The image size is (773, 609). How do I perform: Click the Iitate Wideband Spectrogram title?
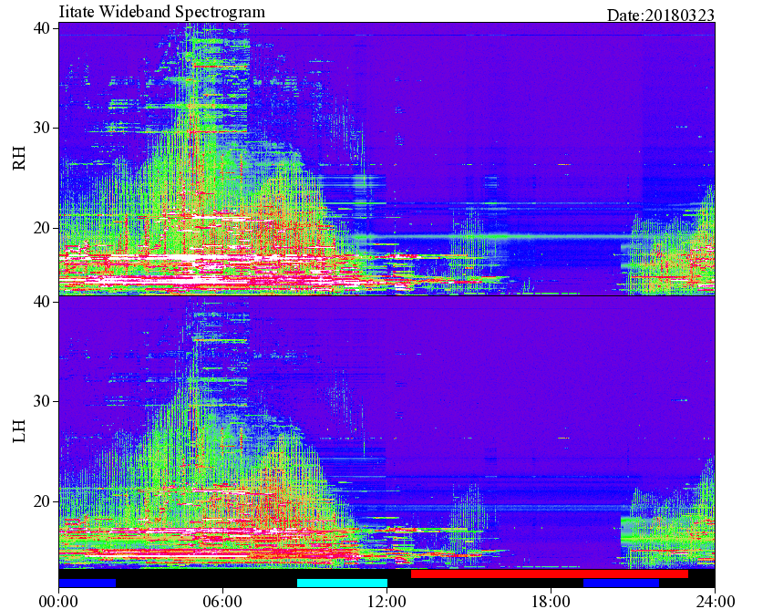tap(161, 11)
